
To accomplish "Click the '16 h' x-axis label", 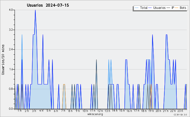I will coord(129,111).
